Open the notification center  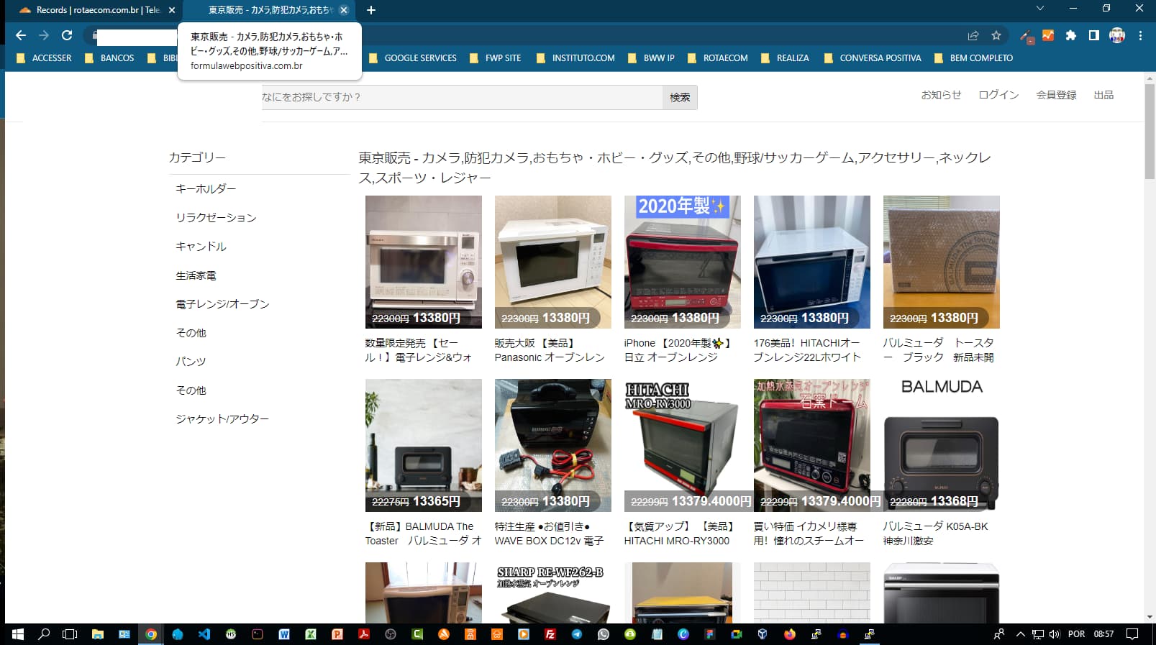(x=1132, y=634)
